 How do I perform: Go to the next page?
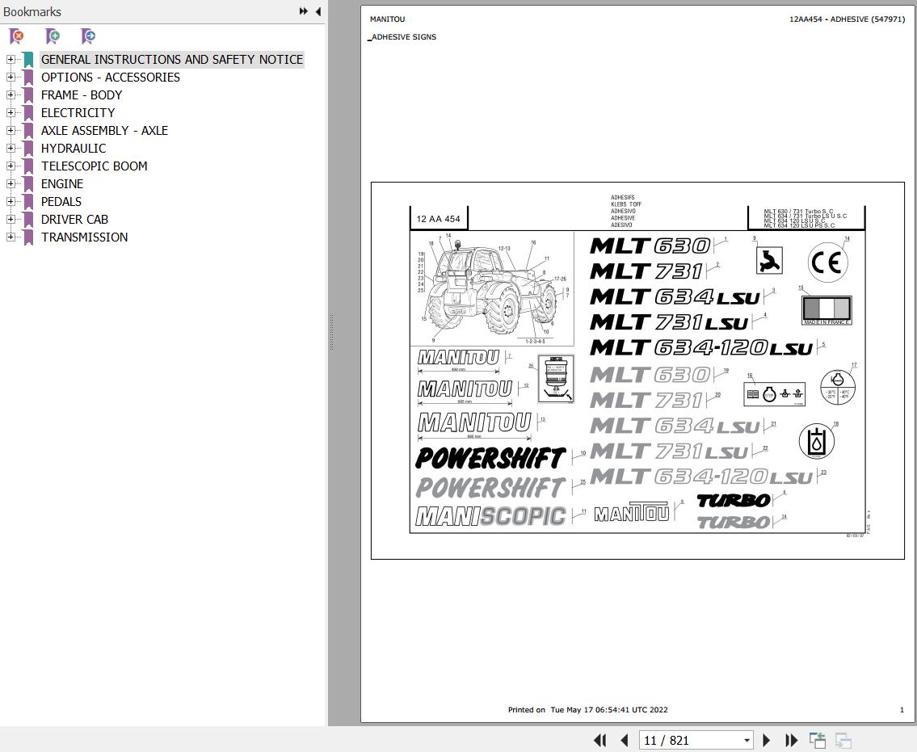[766, 740]
